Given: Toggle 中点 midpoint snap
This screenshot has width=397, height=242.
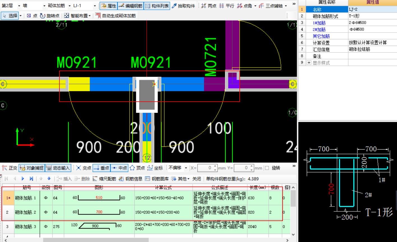Looking at the screenshot, I should (x=119, y=168).
